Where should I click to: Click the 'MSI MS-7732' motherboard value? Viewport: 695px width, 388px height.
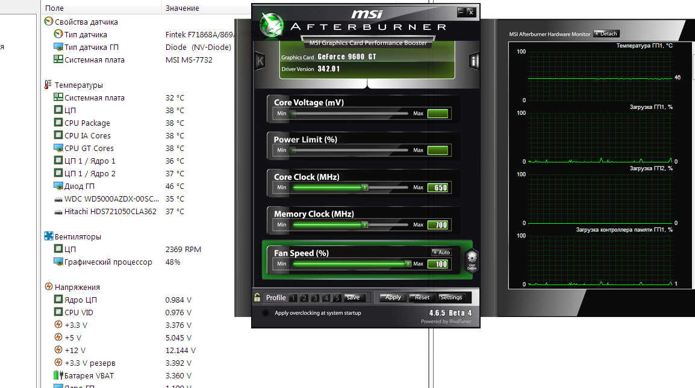189,60
